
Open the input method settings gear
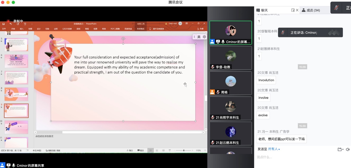pos(204,37)
